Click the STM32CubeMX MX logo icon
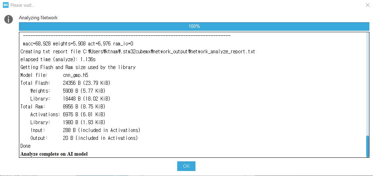Image resolution: width=373 pixels, height=176 pixels. click(x=6, y=5)
